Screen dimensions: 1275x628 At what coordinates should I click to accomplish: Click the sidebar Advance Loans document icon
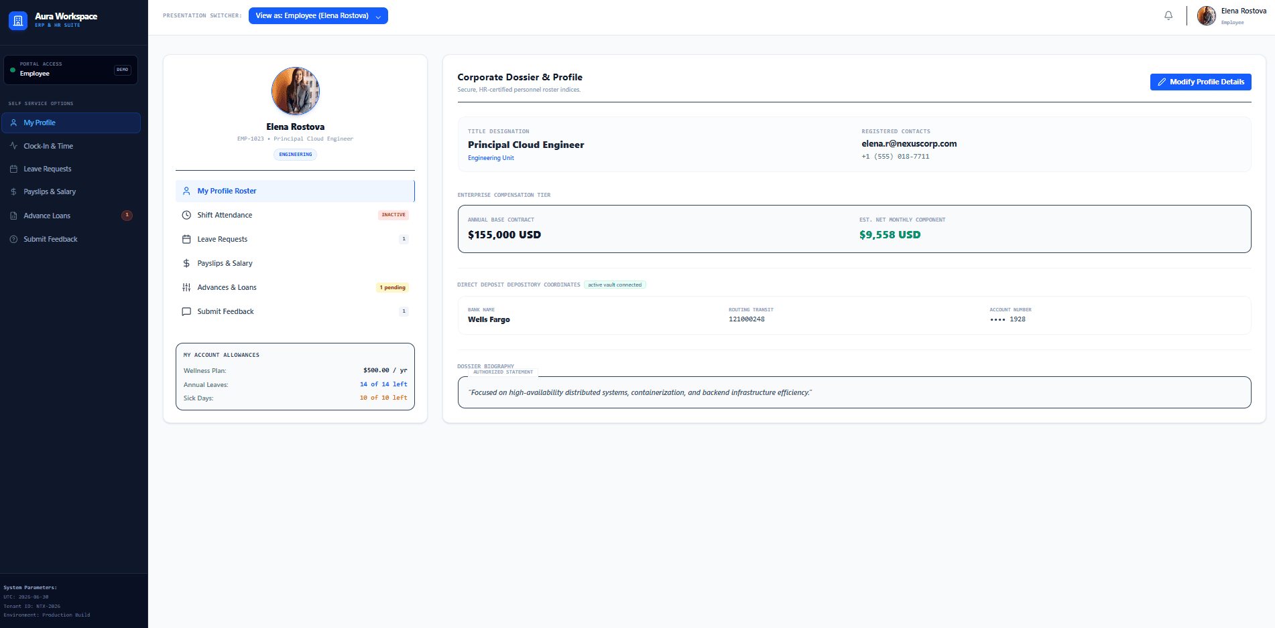(x=13, y=216)
